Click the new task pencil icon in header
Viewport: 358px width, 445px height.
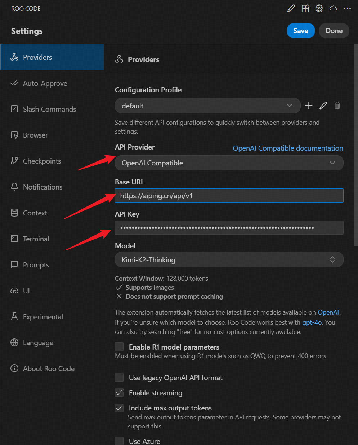pyautogui.click(x=291, y=9)
